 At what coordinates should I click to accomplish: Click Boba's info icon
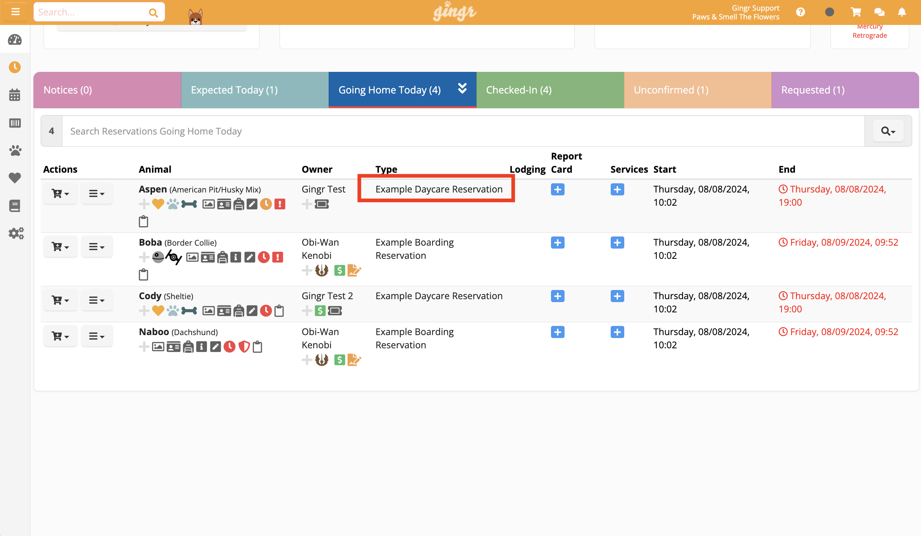[236, 257]
